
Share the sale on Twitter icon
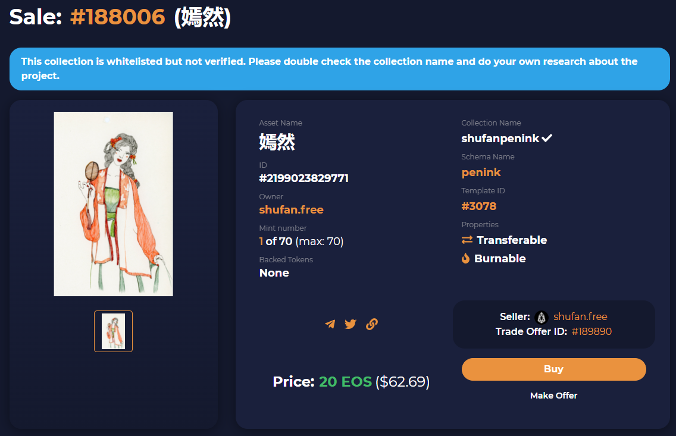[x=350, y=324]
